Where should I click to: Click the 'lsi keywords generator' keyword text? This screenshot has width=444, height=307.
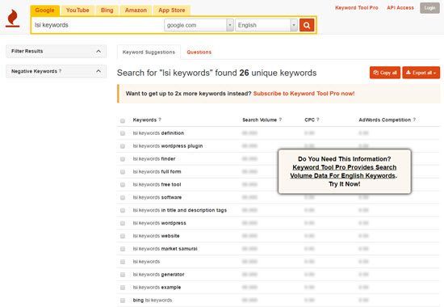click(x=158, y=275)
